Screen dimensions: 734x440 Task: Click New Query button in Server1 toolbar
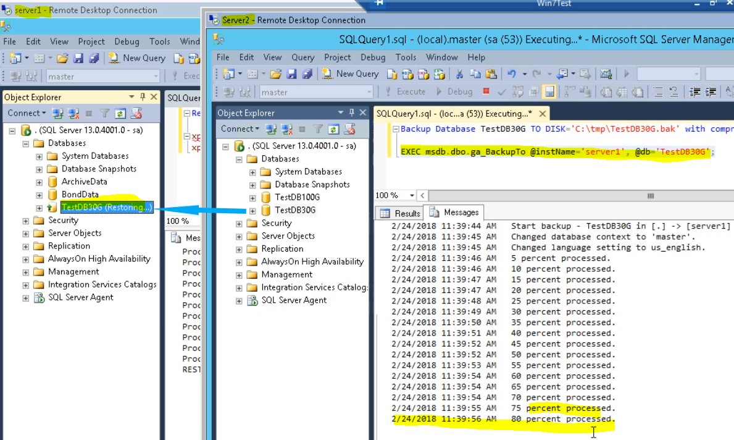click(x=137, y=58)
